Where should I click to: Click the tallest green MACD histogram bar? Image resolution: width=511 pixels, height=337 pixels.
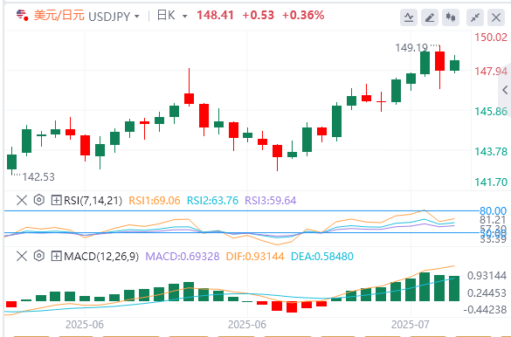(425, 287)
